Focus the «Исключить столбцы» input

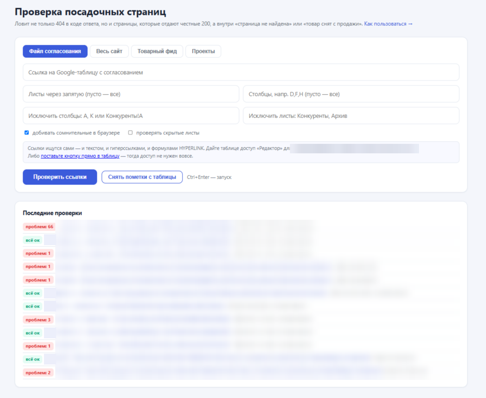point(131,116)
